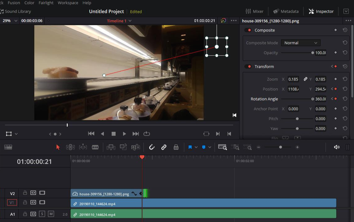Select the arrow Selection Mode tool
Viewport: 354px width, 222px height.
coord(58,147)
